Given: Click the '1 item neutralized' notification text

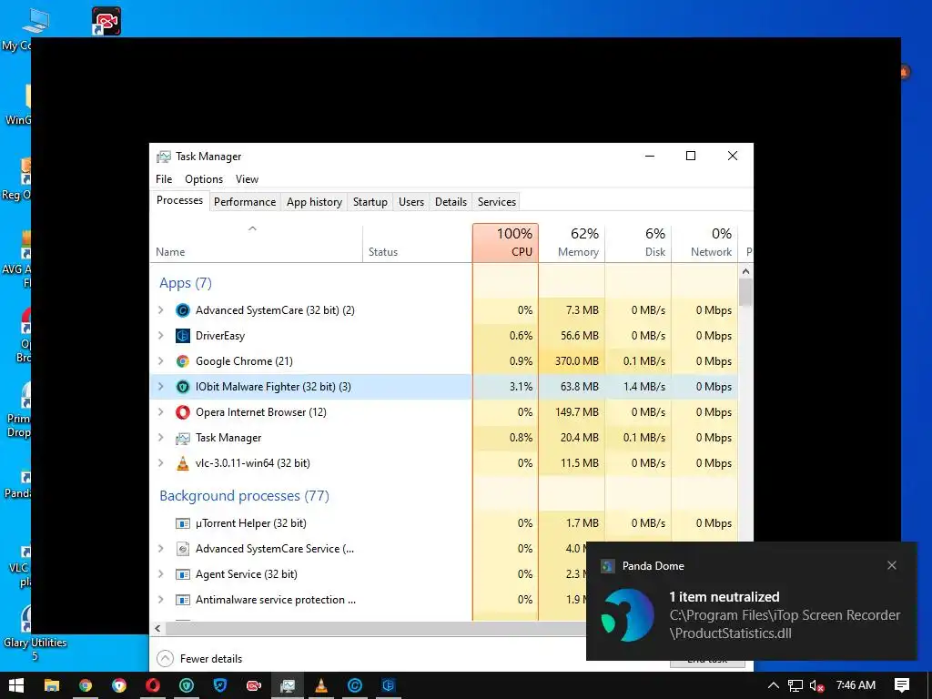Looking at the screenshot, I should 724,597.
